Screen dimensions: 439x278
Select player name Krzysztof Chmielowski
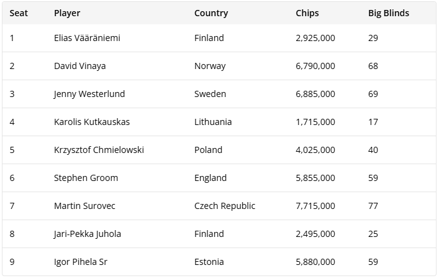(99, 150)
